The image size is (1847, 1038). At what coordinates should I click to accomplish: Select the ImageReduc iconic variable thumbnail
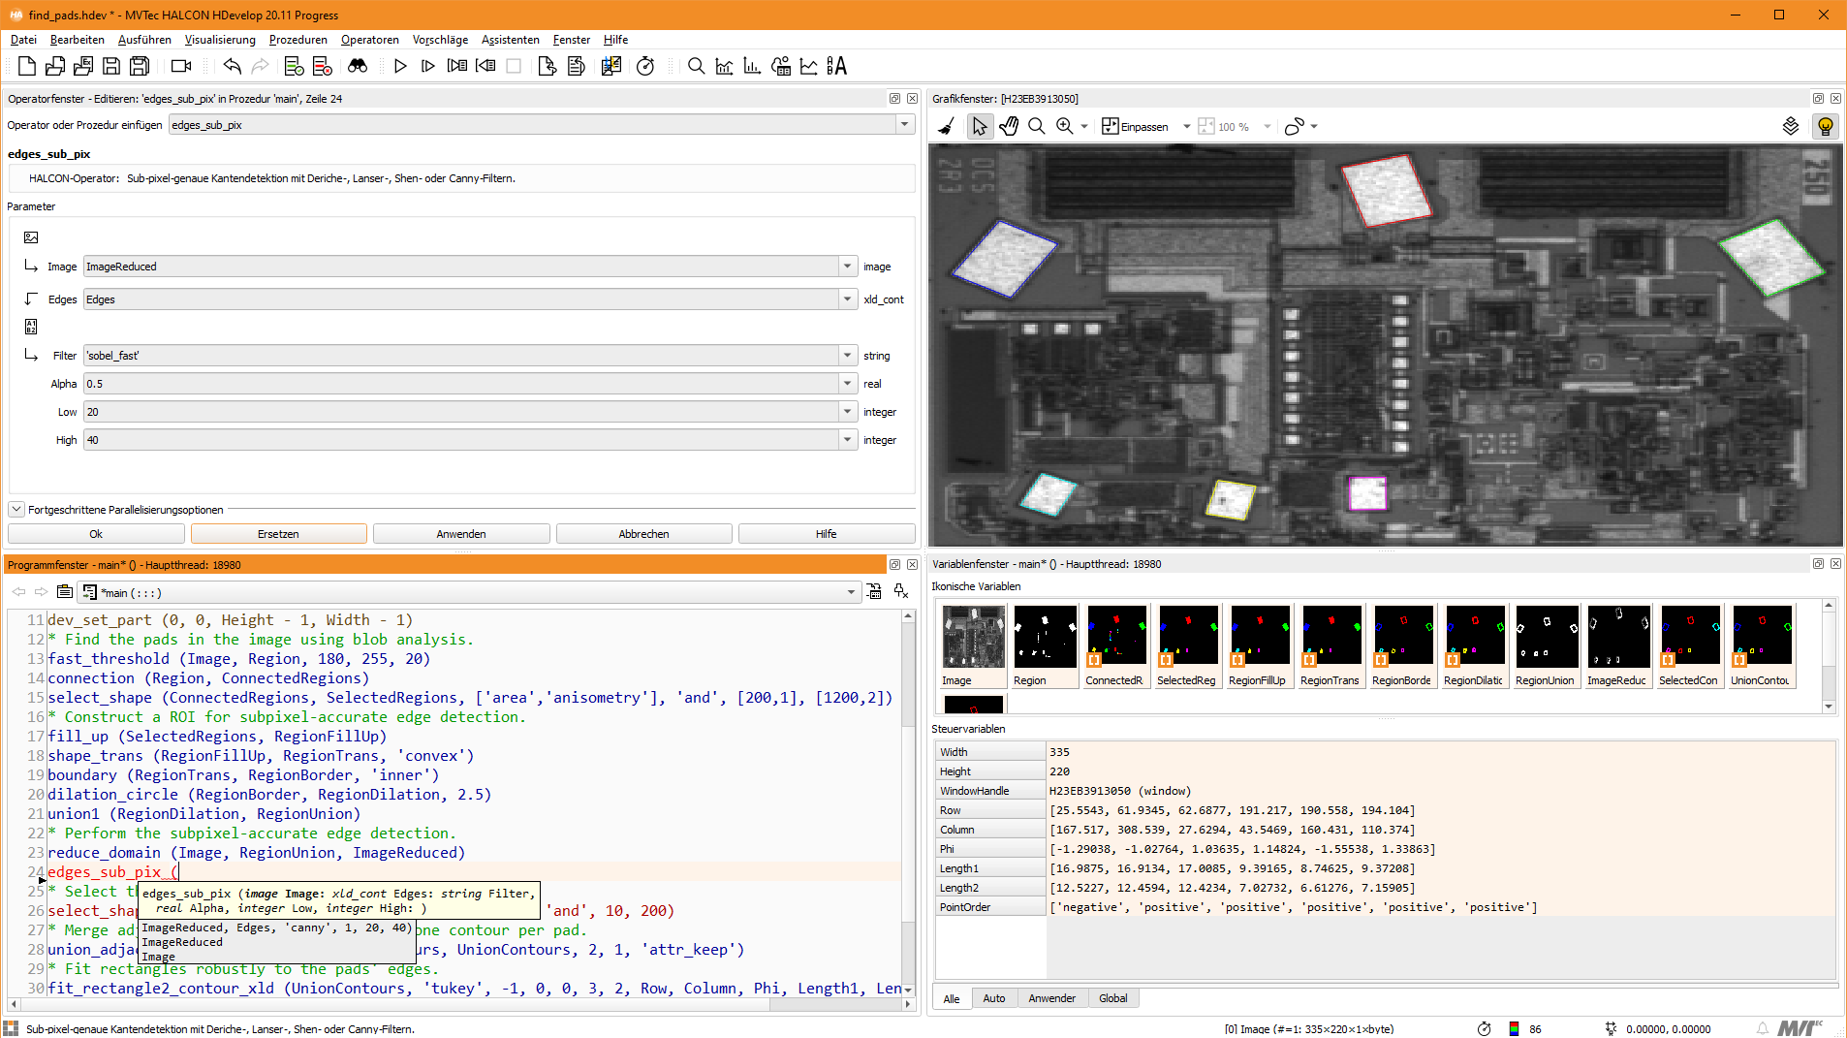click(1618, 645)
